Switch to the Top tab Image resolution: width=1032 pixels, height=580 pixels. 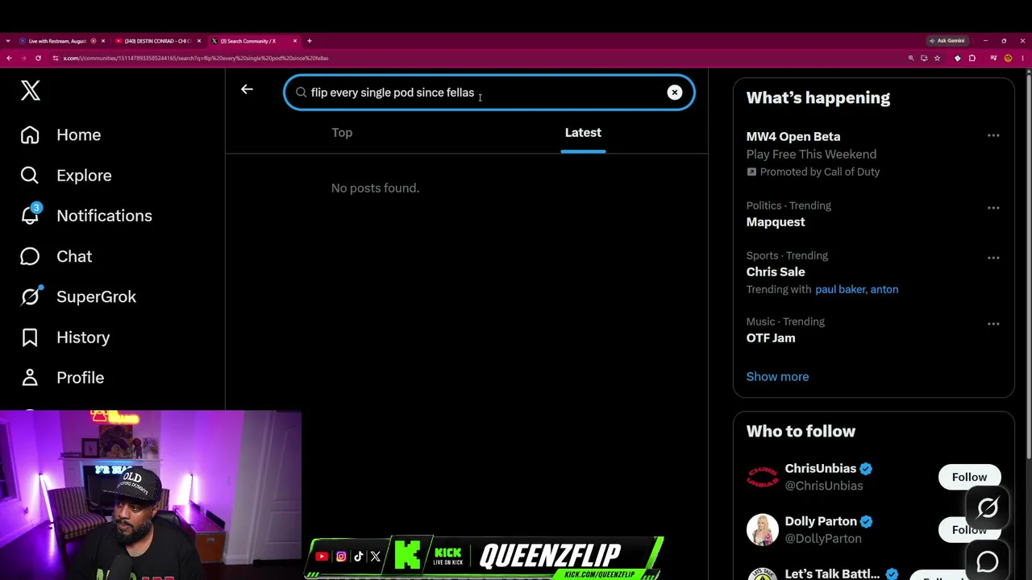pos(342,133)
